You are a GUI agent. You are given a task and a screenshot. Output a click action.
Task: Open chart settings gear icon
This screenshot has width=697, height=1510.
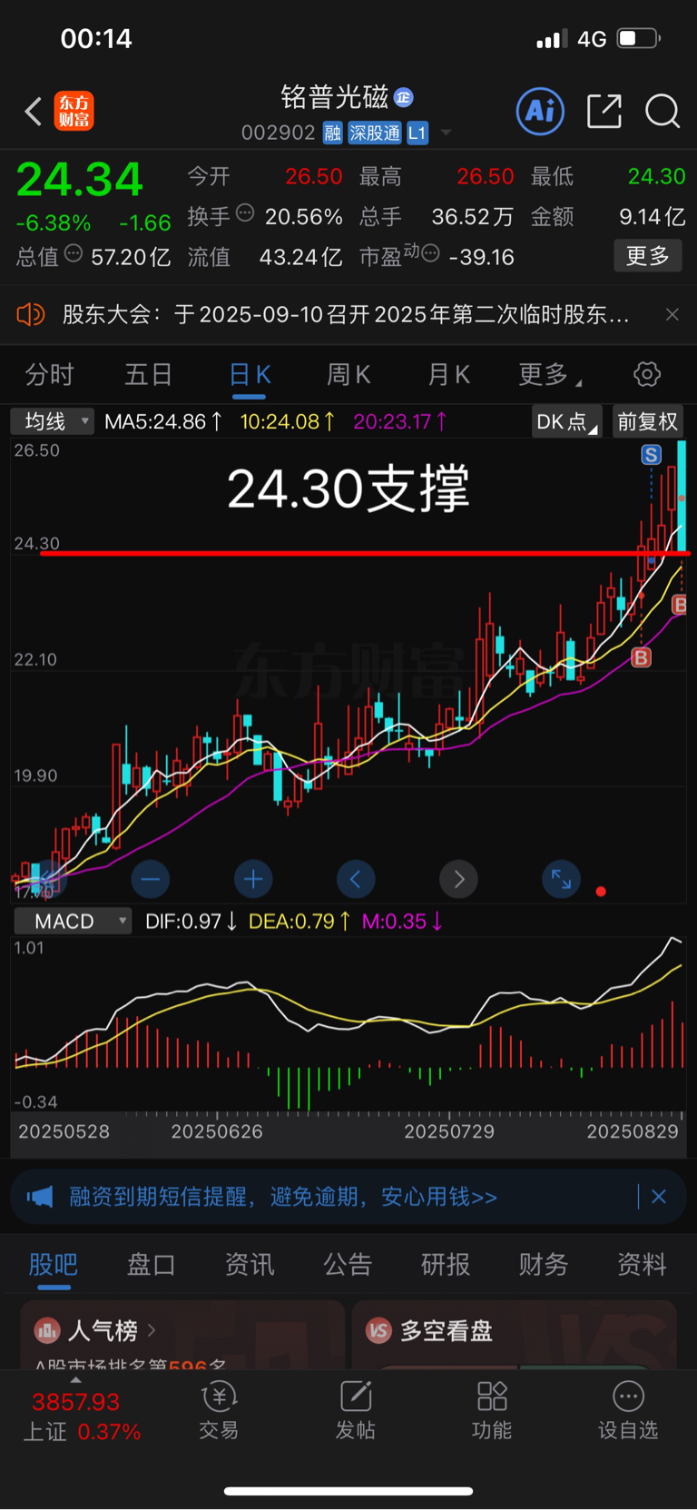coord(647,374)
